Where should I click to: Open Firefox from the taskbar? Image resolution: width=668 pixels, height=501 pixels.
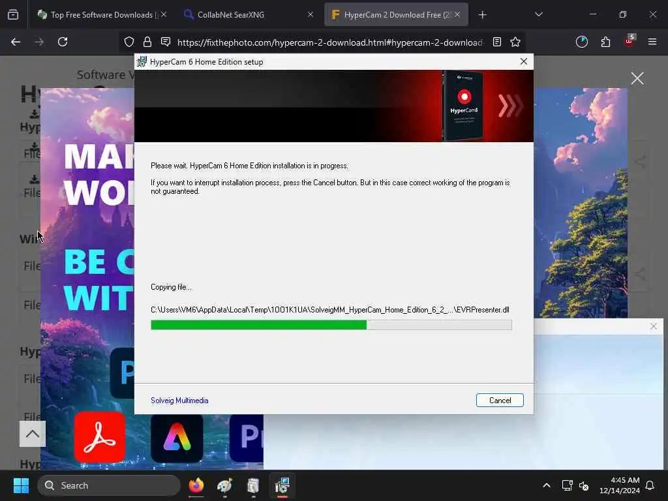pyautogui.click(x=196, y=485)
